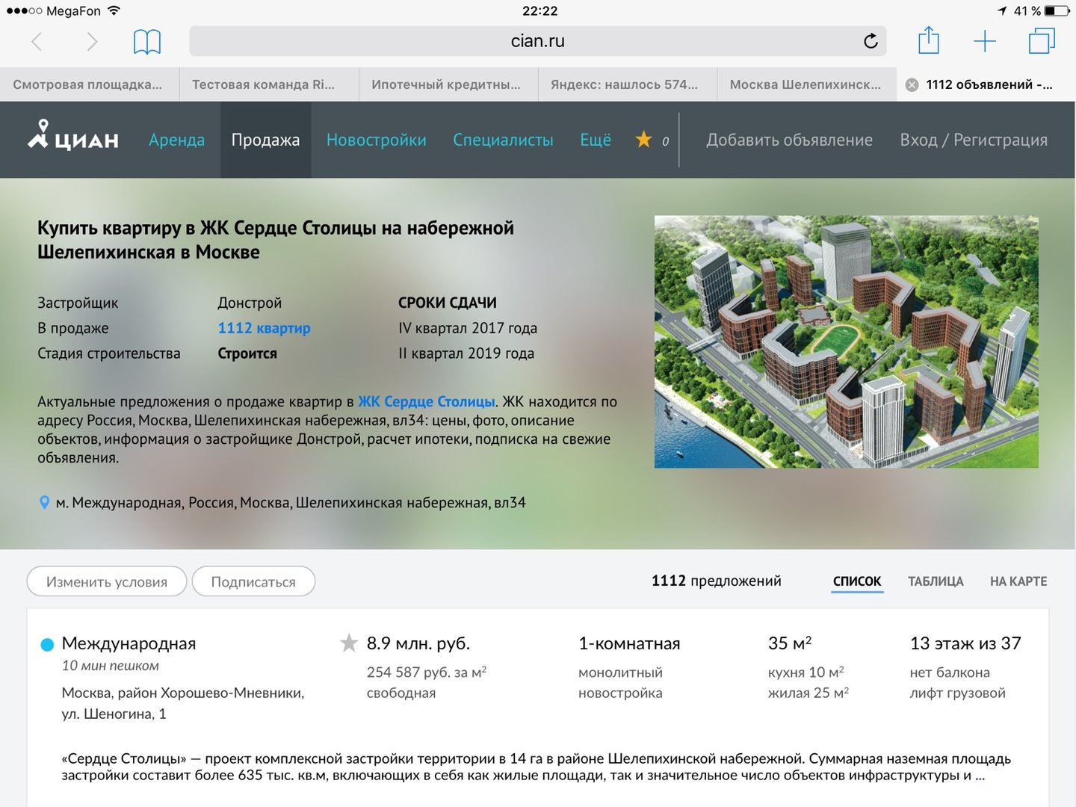Focus the cian.ru address bar
The image size is (1076, 807).
tap(538, 41)
